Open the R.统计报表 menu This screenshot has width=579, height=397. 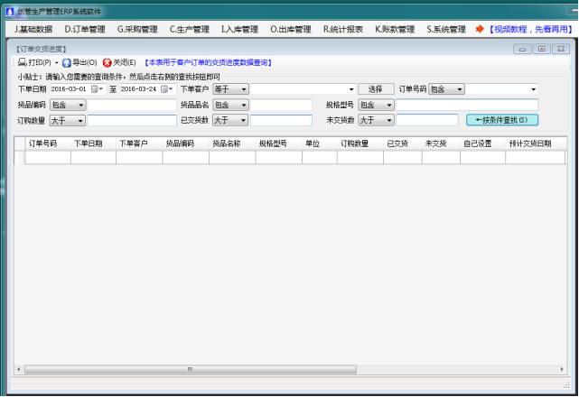[343, 29]
